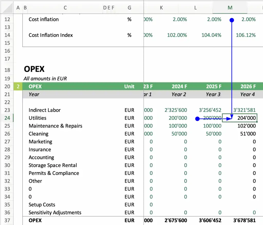This screenshot has height=225, width=263.
Task: Click Cleaning value 51'000
Action: tap(248, 134)
